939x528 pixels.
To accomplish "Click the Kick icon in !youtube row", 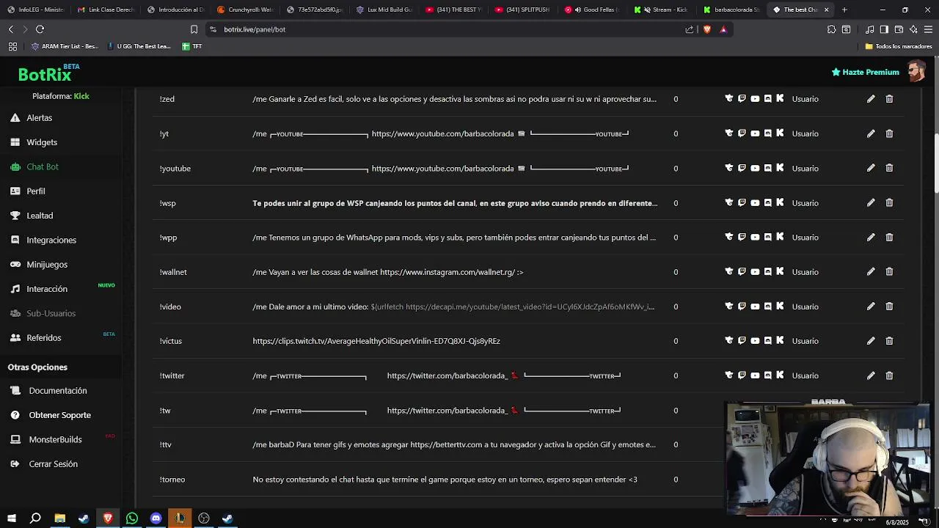I will (780, 168).
